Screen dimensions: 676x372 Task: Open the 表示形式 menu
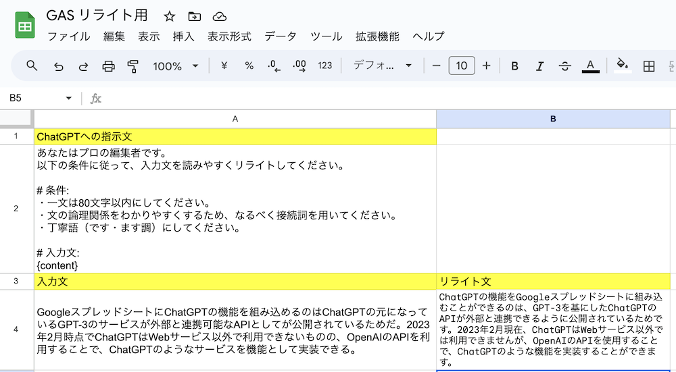229,36
